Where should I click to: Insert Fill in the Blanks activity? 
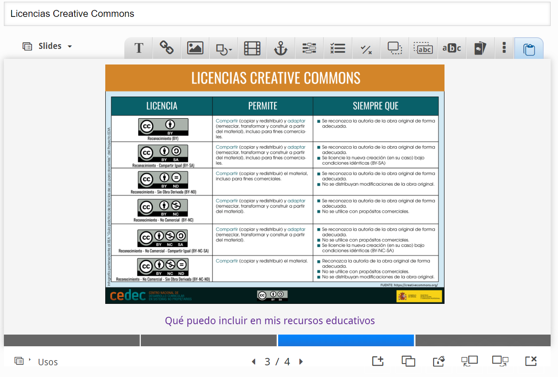(424, 48)
